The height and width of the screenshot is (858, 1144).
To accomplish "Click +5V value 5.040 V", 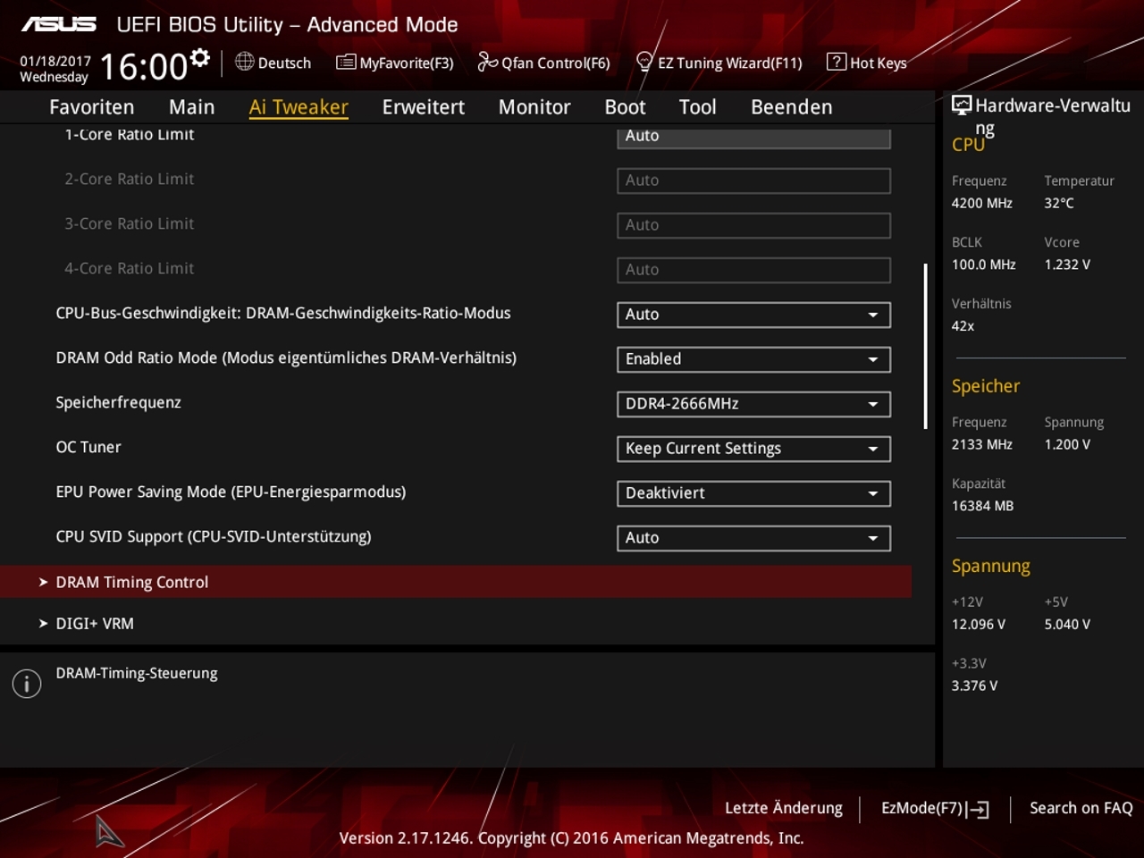I will coord(1067,624).
